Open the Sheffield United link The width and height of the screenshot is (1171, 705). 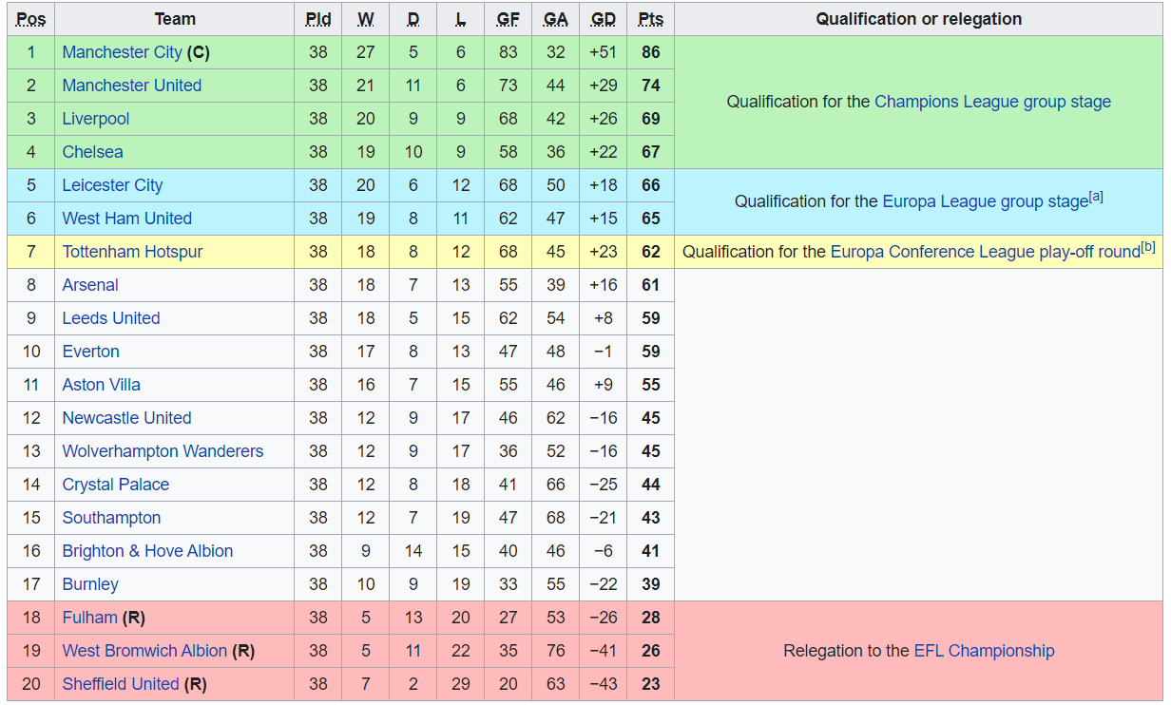tap(120, 684)
